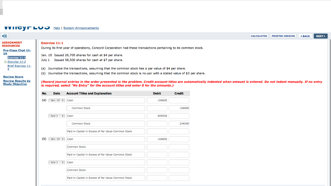Open the Printer Version of the exercise

pos(283,36)
